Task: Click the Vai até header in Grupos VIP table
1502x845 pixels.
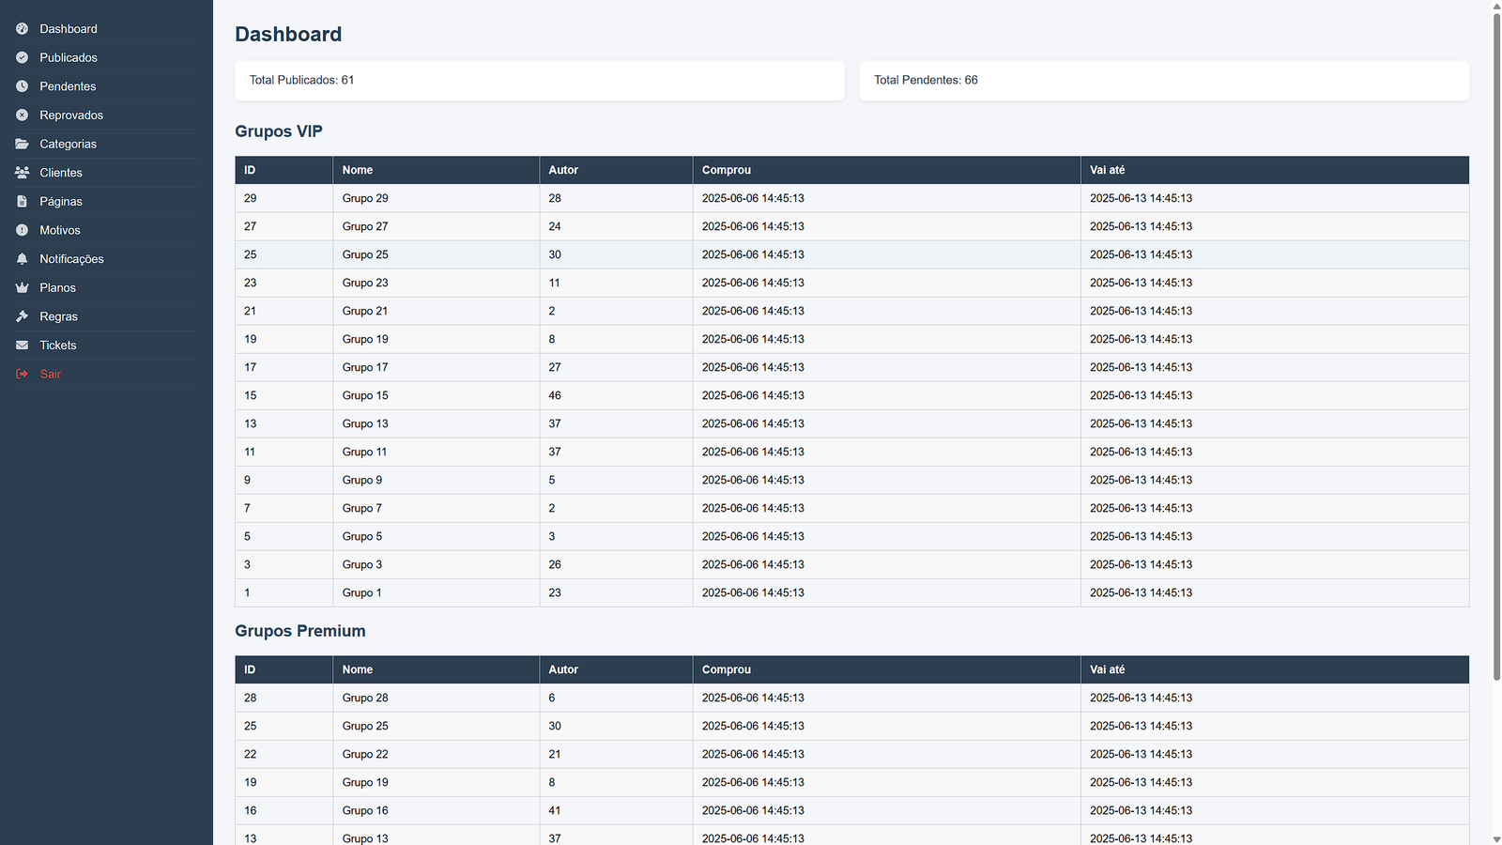Action: 1275,170
